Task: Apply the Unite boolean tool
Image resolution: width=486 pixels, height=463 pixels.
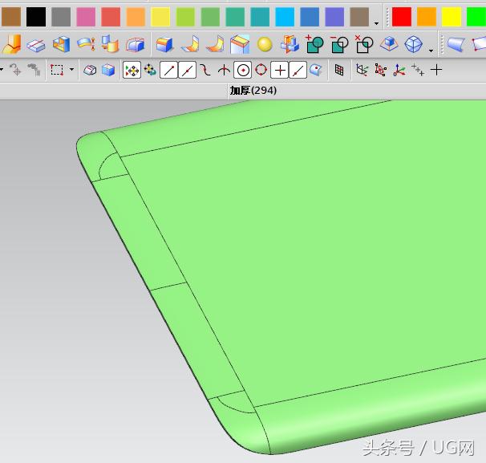Action: point(314,44)
